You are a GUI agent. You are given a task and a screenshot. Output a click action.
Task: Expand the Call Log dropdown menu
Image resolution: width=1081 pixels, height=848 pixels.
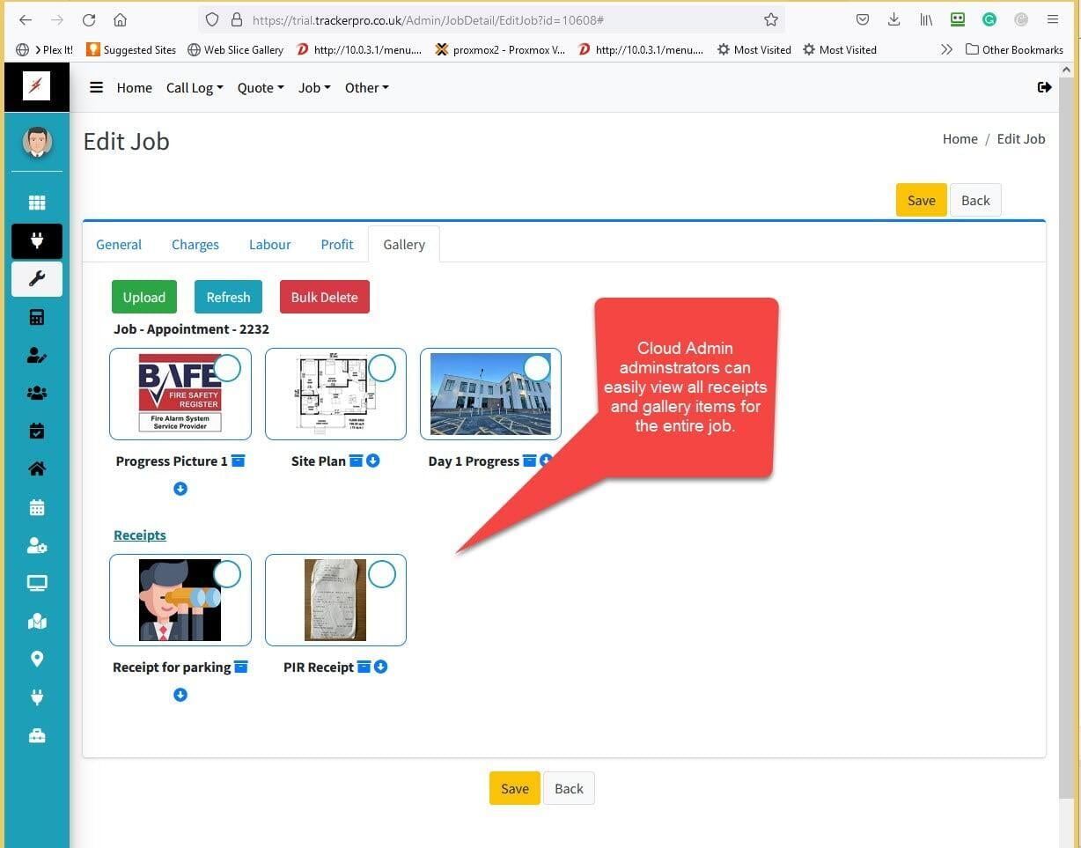(195, 87)
